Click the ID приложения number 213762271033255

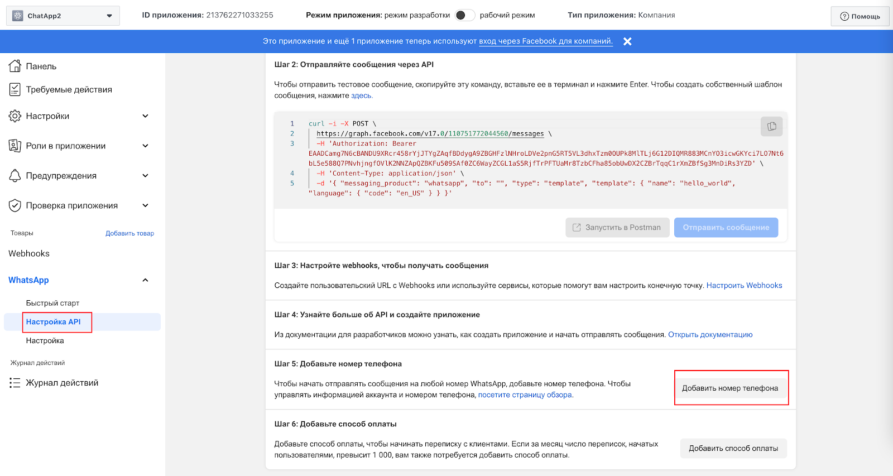pos(240,15)
